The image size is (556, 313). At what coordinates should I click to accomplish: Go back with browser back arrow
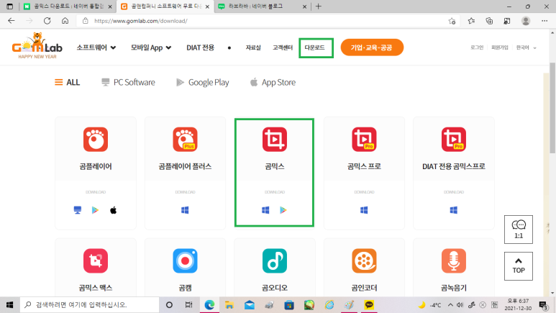(12, 21)
